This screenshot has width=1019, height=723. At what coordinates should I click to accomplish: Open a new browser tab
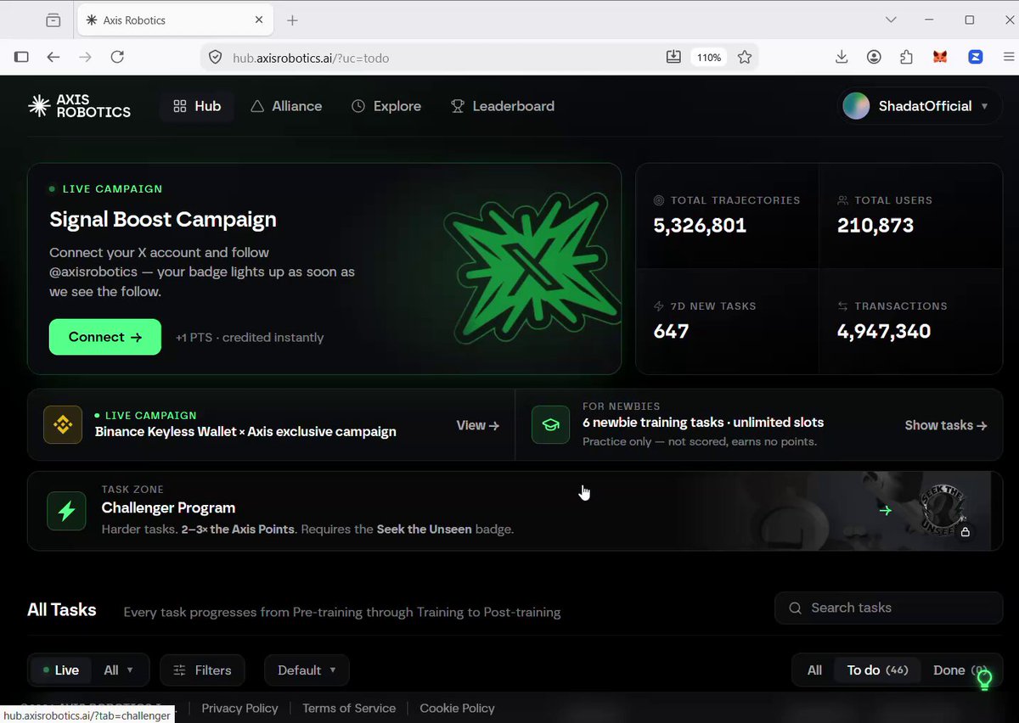pyautogui.click(x=292, y=20)
